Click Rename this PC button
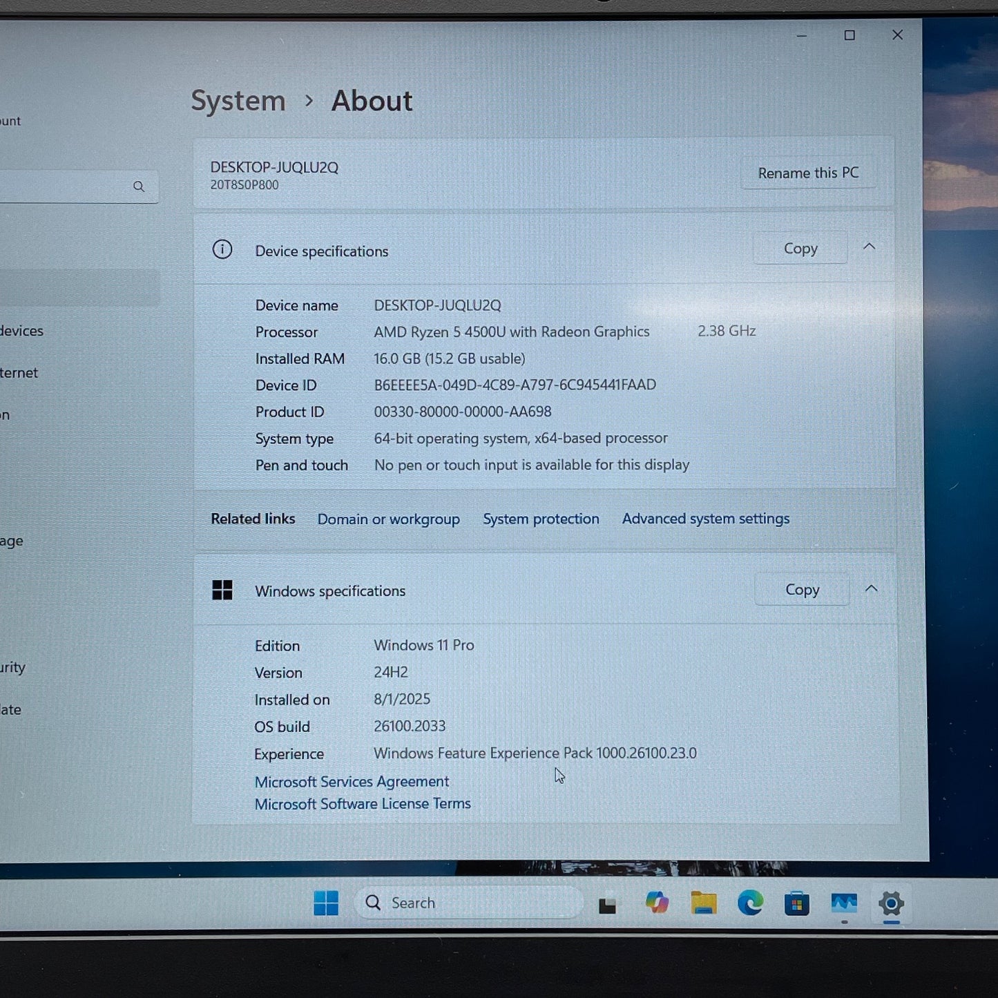Viewport: 998px width, 998px height. pos(808,173)
